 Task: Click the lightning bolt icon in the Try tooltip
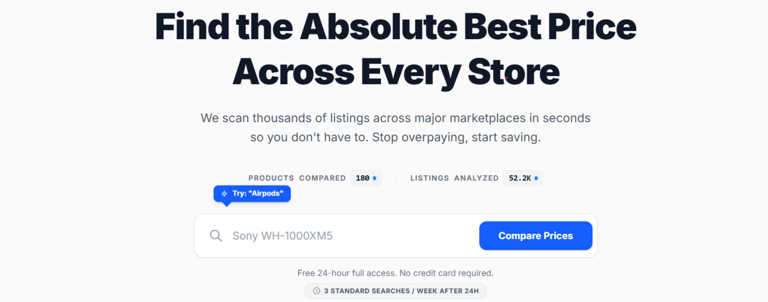(224, 194)
